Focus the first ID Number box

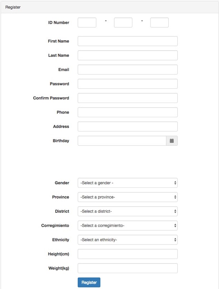click(x=87, y=22)
